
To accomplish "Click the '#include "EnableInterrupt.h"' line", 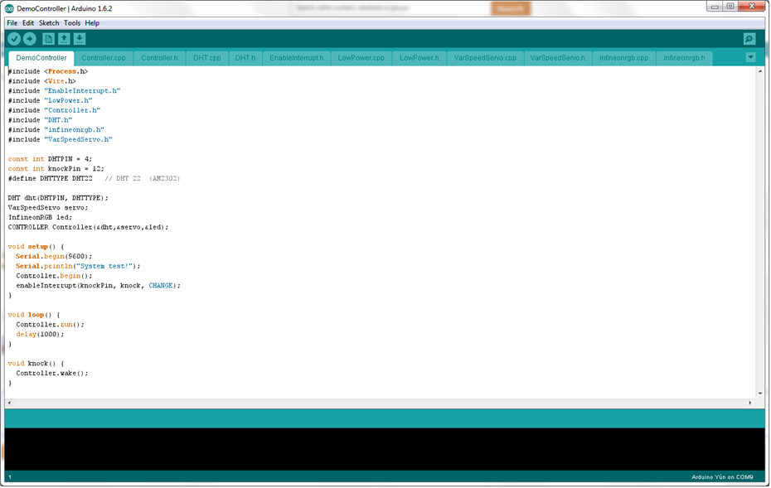I will pyautogui.click(x=64, y=91).
